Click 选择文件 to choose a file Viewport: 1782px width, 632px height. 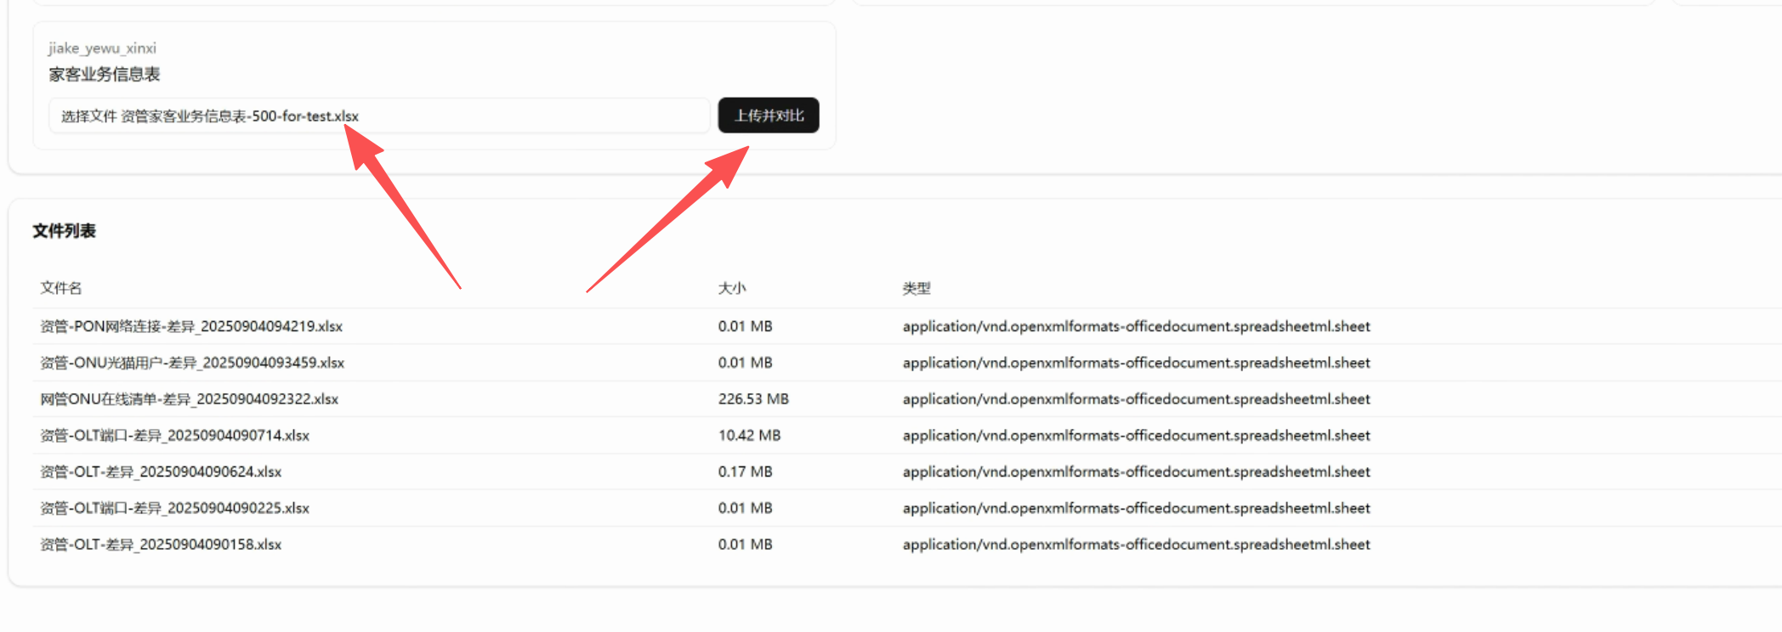point(88,116)
